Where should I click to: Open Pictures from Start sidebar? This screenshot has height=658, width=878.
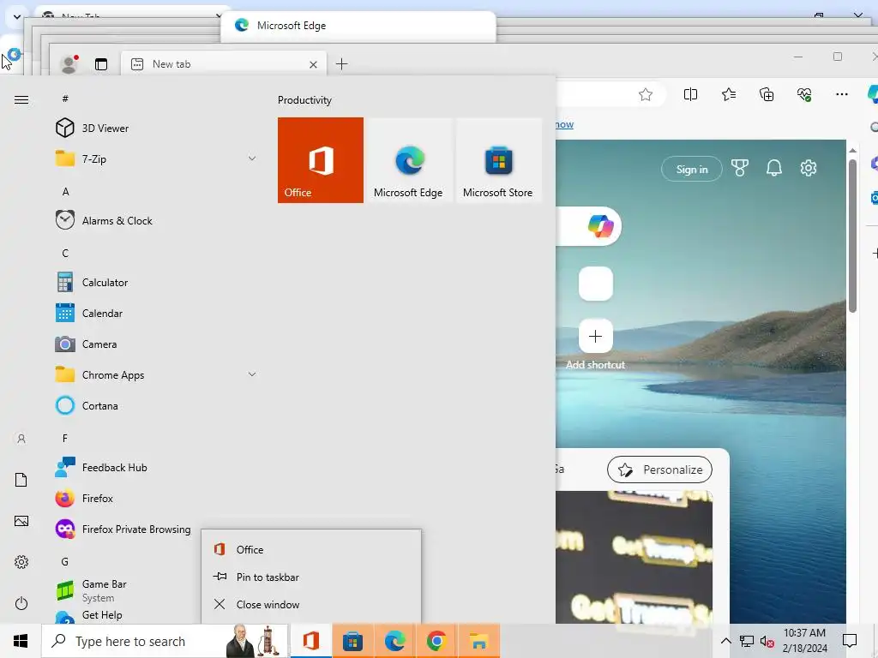point(21,521)
